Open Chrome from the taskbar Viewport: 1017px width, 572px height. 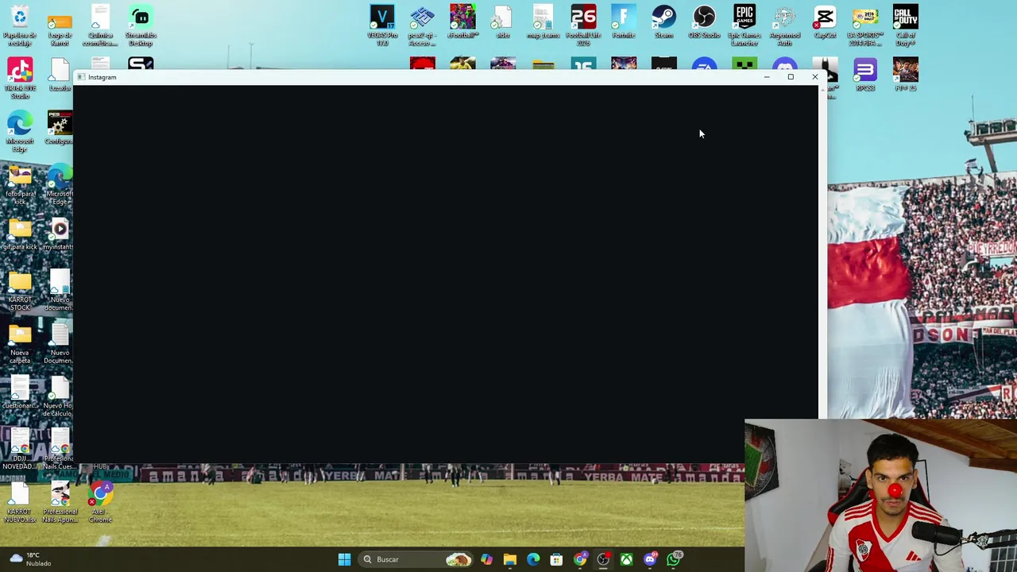click(580, 559)
